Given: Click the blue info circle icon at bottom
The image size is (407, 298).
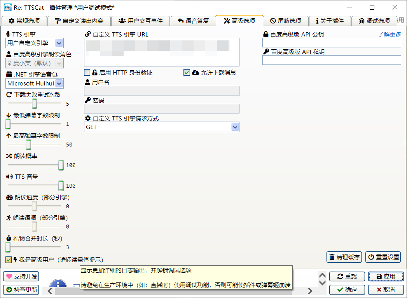Looking at the screenshot, I should tap(58, 283).
